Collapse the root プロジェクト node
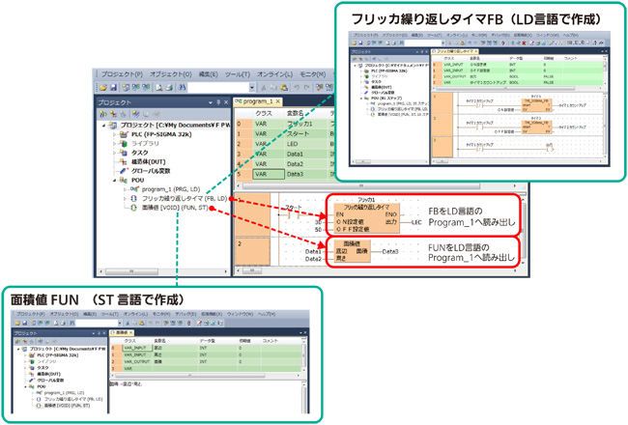 click(x=103, y=124)
